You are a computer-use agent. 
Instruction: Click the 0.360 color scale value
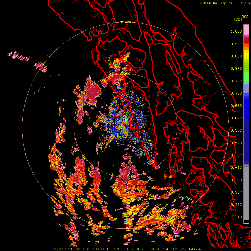(236, 180)
